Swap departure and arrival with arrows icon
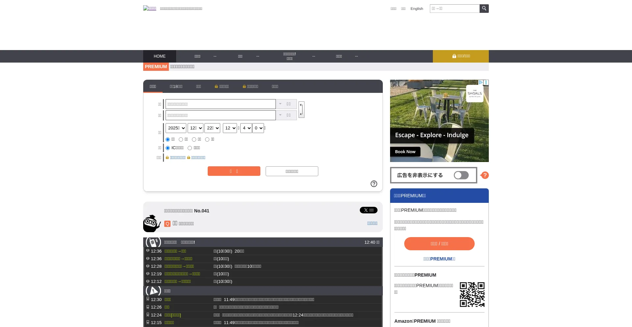The width and height of the screenshot is (632, 327). click(301, 110)
